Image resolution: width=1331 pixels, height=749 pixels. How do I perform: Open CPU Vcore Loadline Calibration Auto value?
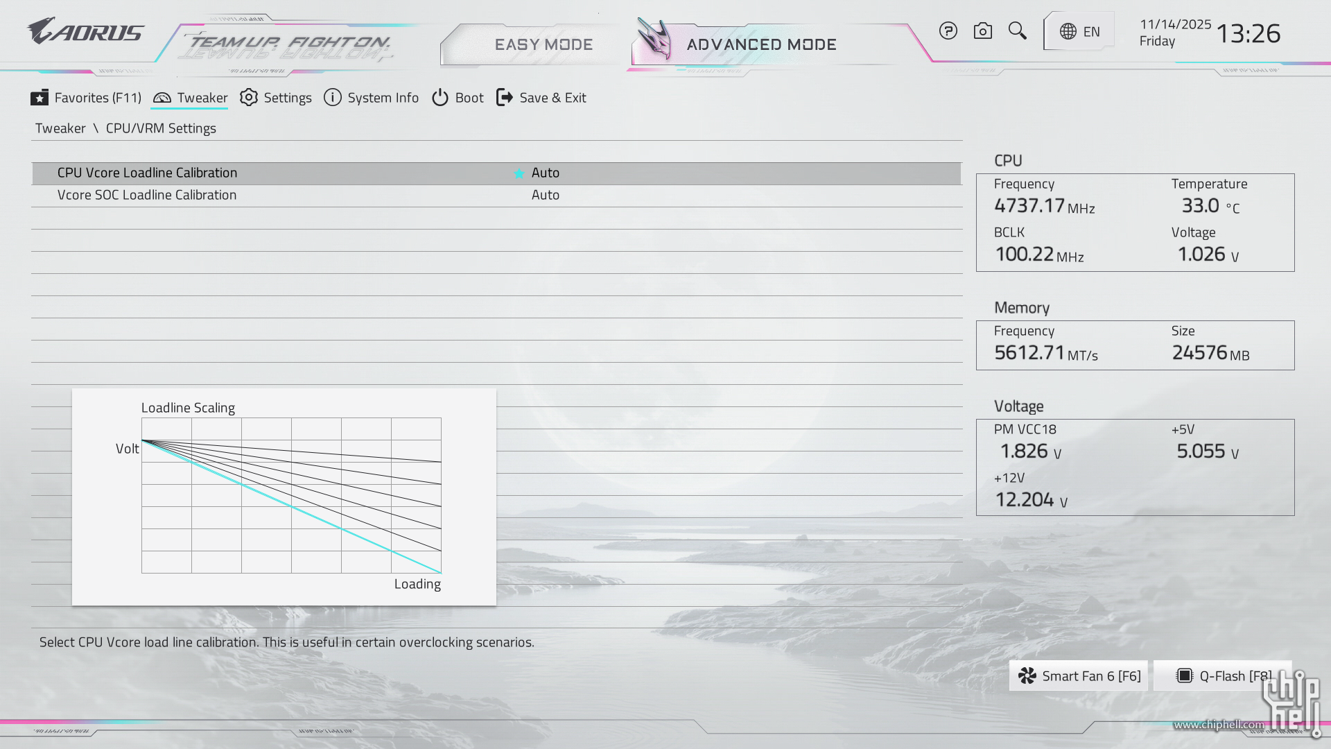546,173
